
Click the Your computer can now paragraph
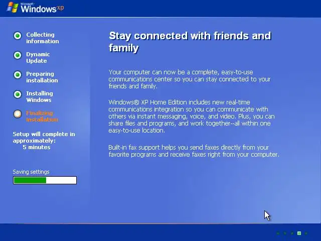pyautogui.click(x=190, y=79)
